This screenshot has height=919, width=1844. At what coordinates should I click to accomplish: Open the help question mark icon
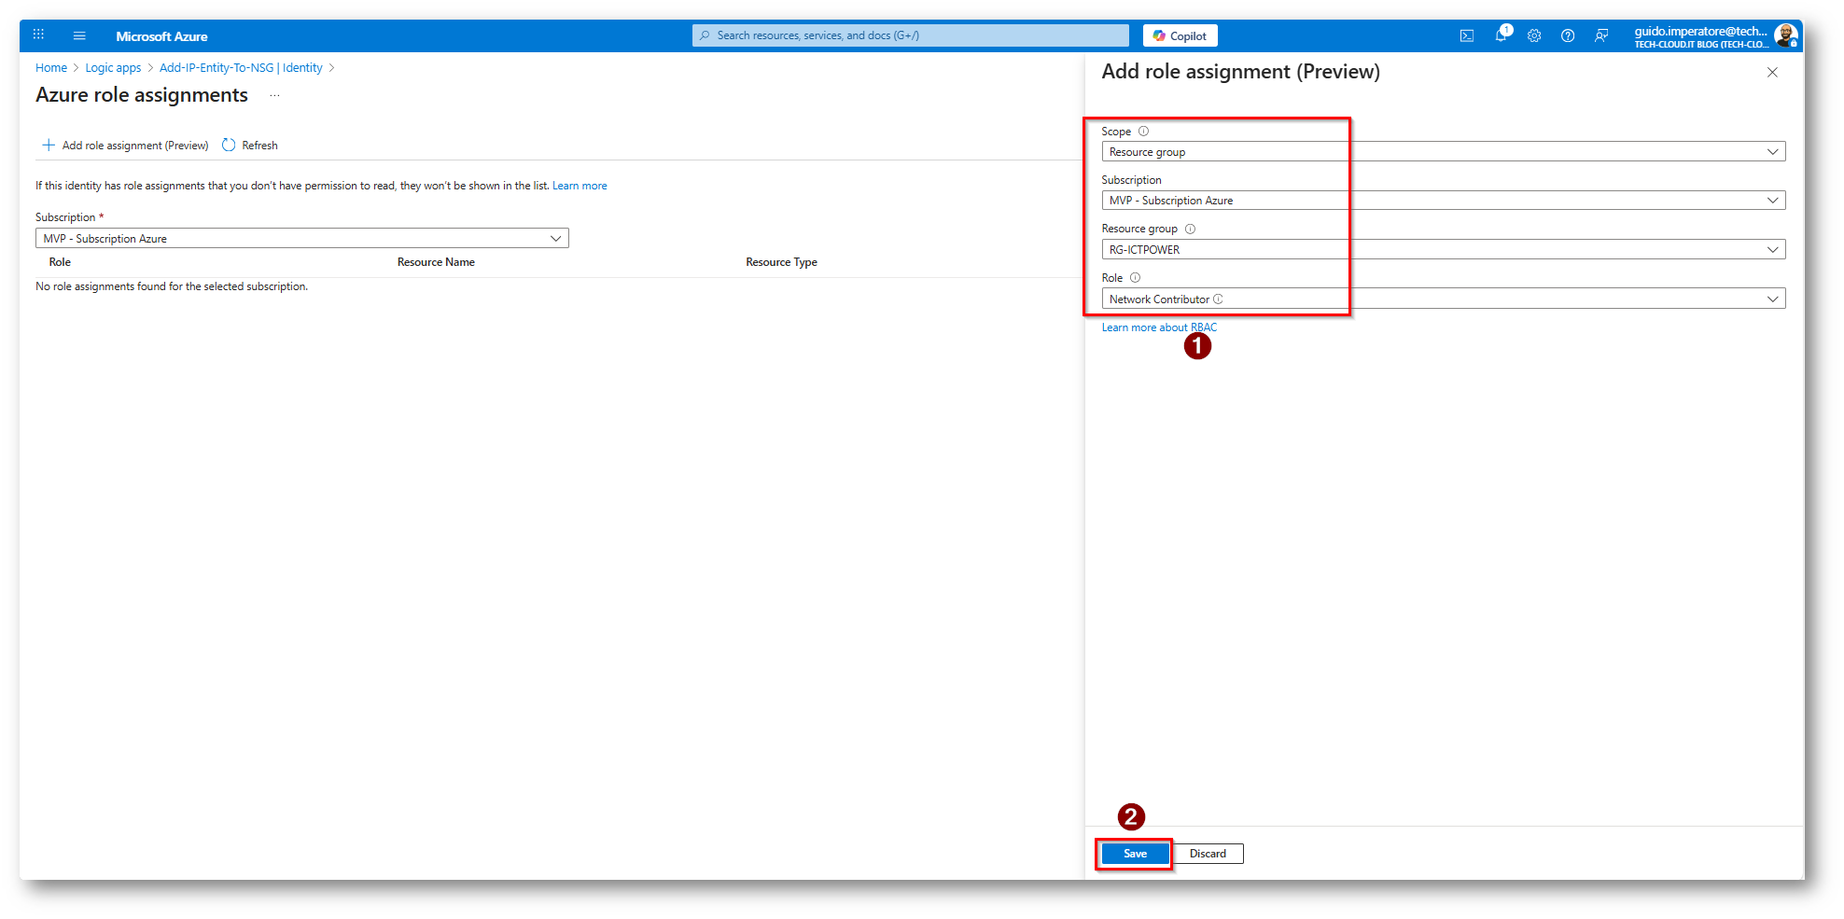(1568, 35)
